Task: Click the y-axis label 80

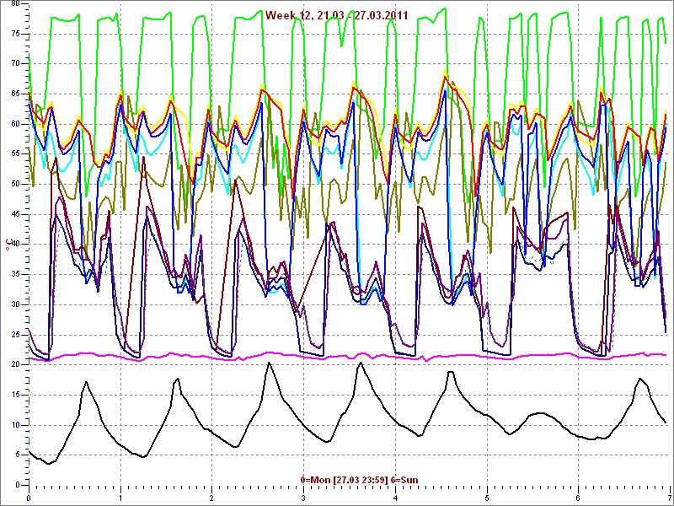Action: tap(15, 3)
